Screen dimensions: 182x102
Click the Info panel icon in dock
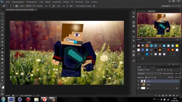click(134, 26)
